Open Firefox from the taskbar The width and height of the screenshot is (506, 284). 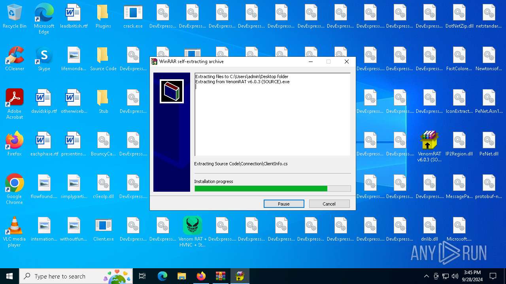[201, 276]
